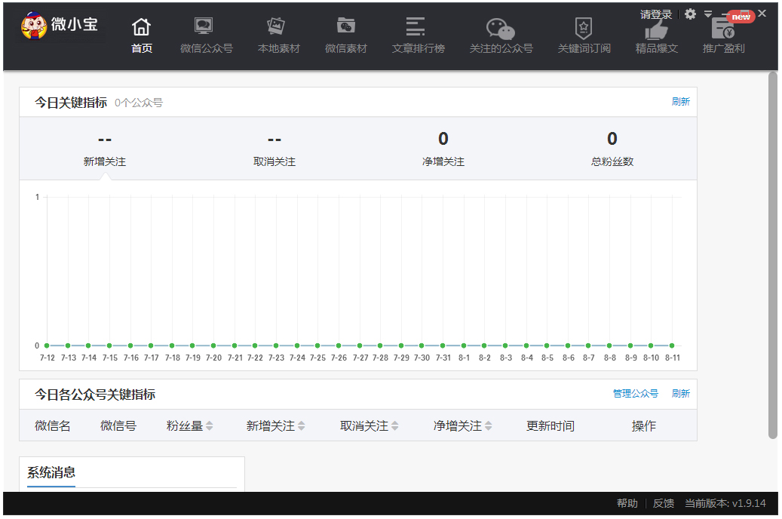Open the 精品爆文 icon with new badge
This screenshot has width=782, height=519.
click(656, 30)
